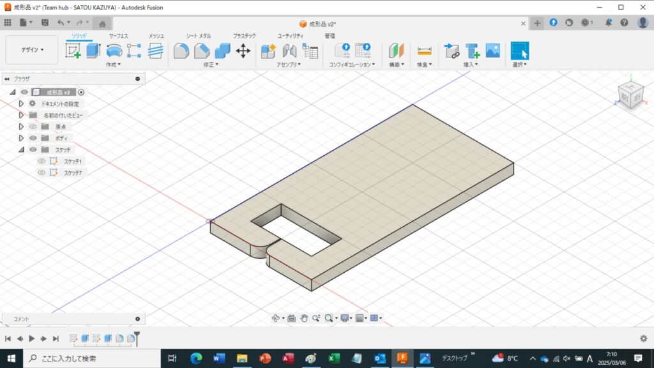Save the document with the floppy icon
Viewport: 654px width, 368px height.
coord(45,22)
